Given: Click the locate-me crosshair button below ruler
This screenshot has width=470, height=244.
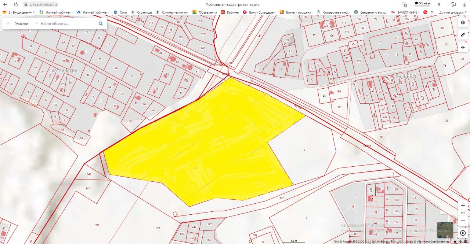Looking at the screenshot, I should tap(463, 48).
